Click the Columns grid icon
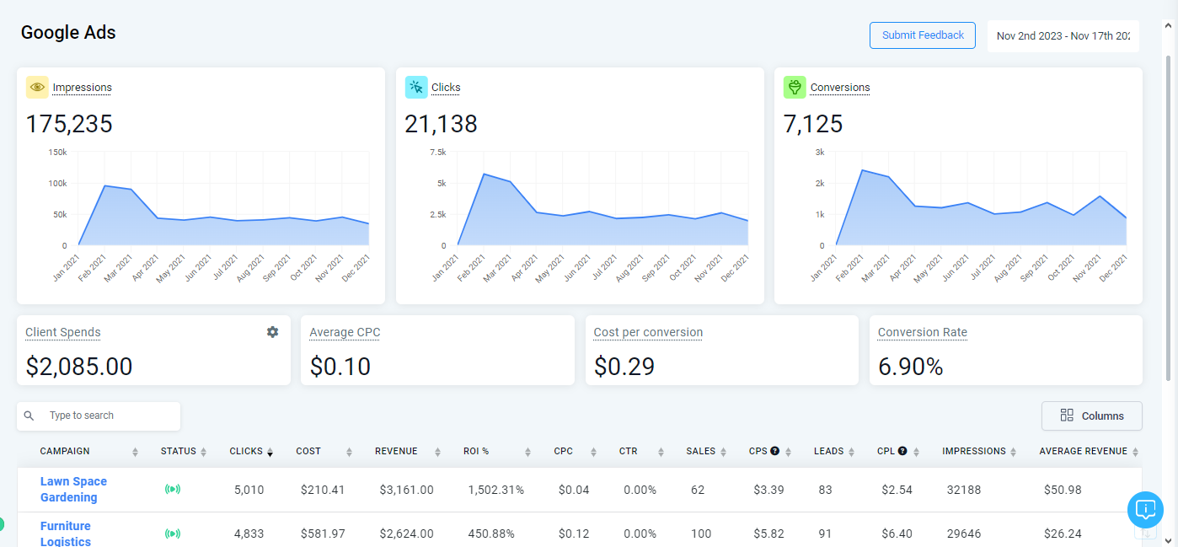1178x547 pixels. click(1067, 416)
